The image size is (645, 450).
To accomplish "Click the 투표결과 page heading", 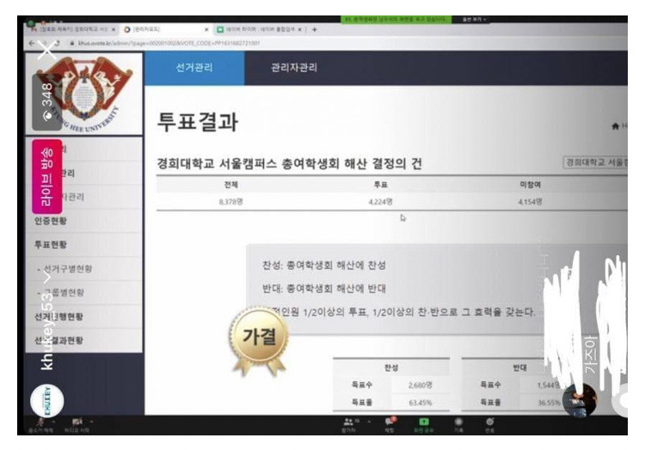I will click(x=198, y=122).
